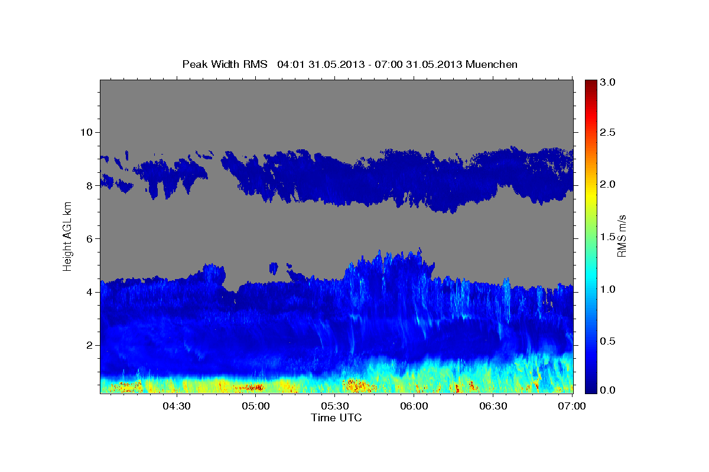Click the '05:00' time axis label
Screen dimensions: 709x472
tap(255, 406)
